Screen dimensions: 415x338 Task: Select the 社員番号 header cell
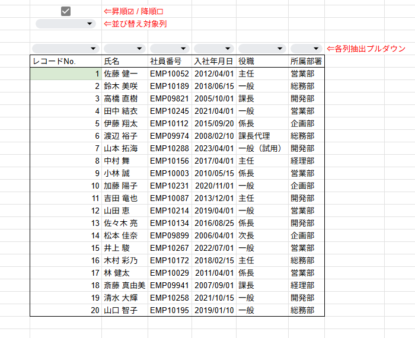click(170, 62)
